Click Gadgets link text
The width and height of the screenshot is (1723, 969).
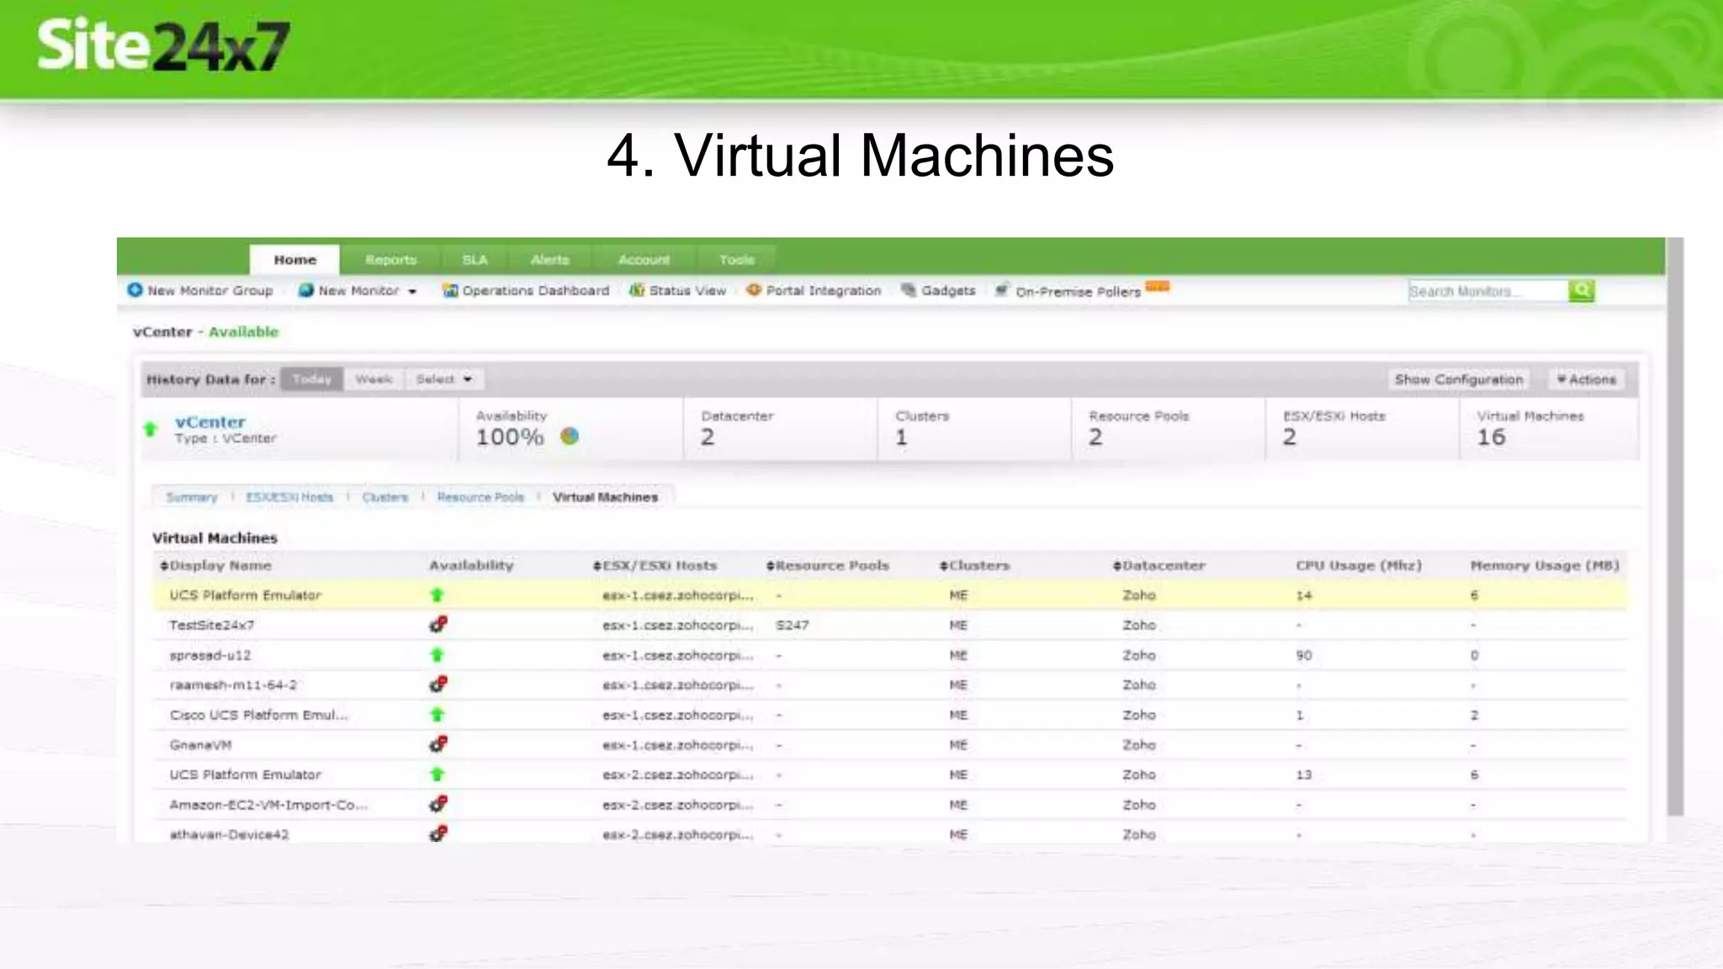pyautogui.click(x=948, y=290)
